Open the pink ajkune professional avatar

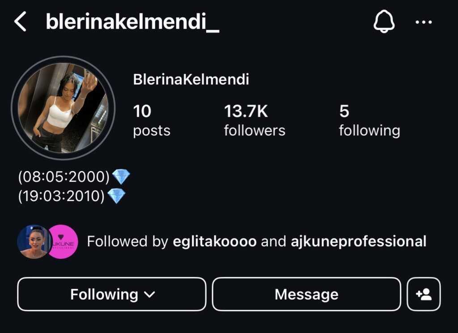pyautogui.click(x=63, y=242)
